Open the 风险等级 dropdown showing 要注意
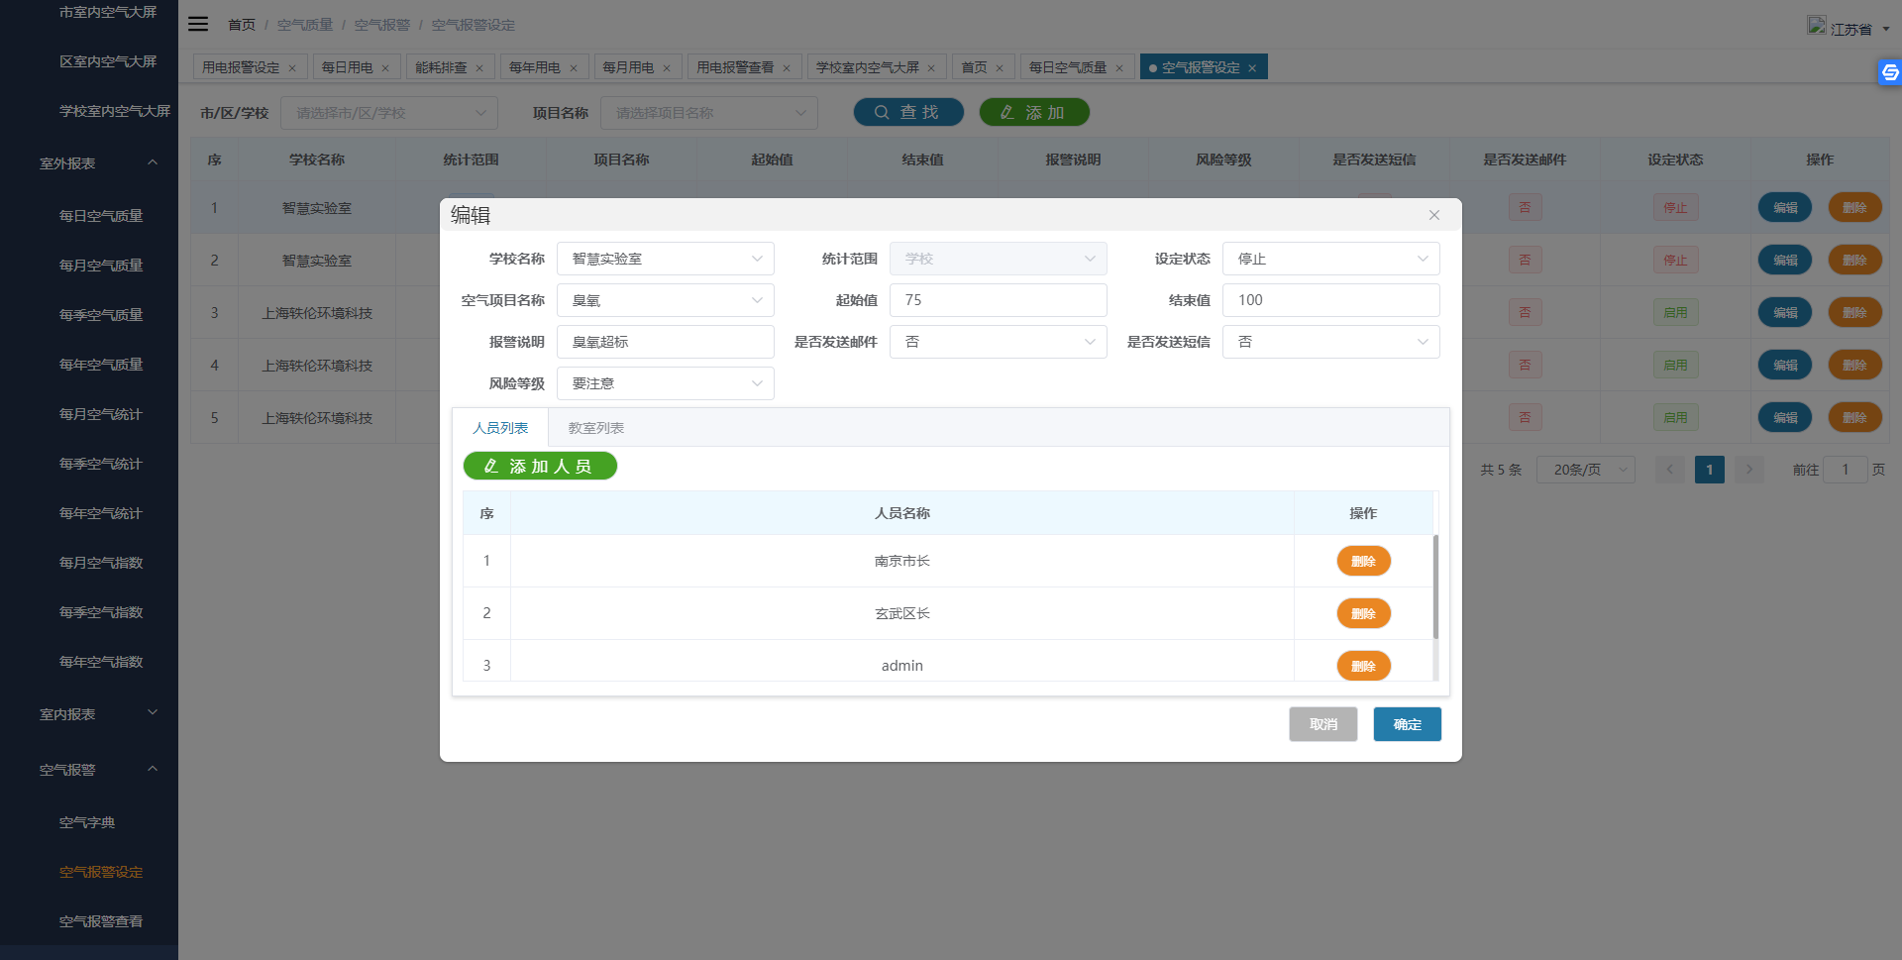 point(665,383)
